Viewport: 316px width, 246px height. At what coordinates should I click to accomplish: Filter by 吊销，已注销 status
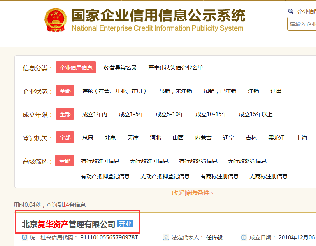coord(220,91)
